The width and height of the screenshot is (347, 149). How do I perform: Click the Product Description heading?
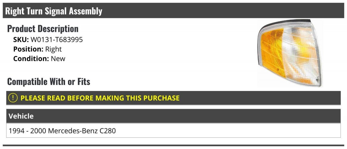click(43, 29)
